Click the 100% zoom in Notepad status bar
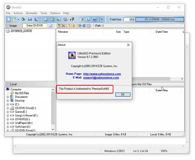This screenshot has height=160, width=195. pyautogui.click(x=164, y=151)
